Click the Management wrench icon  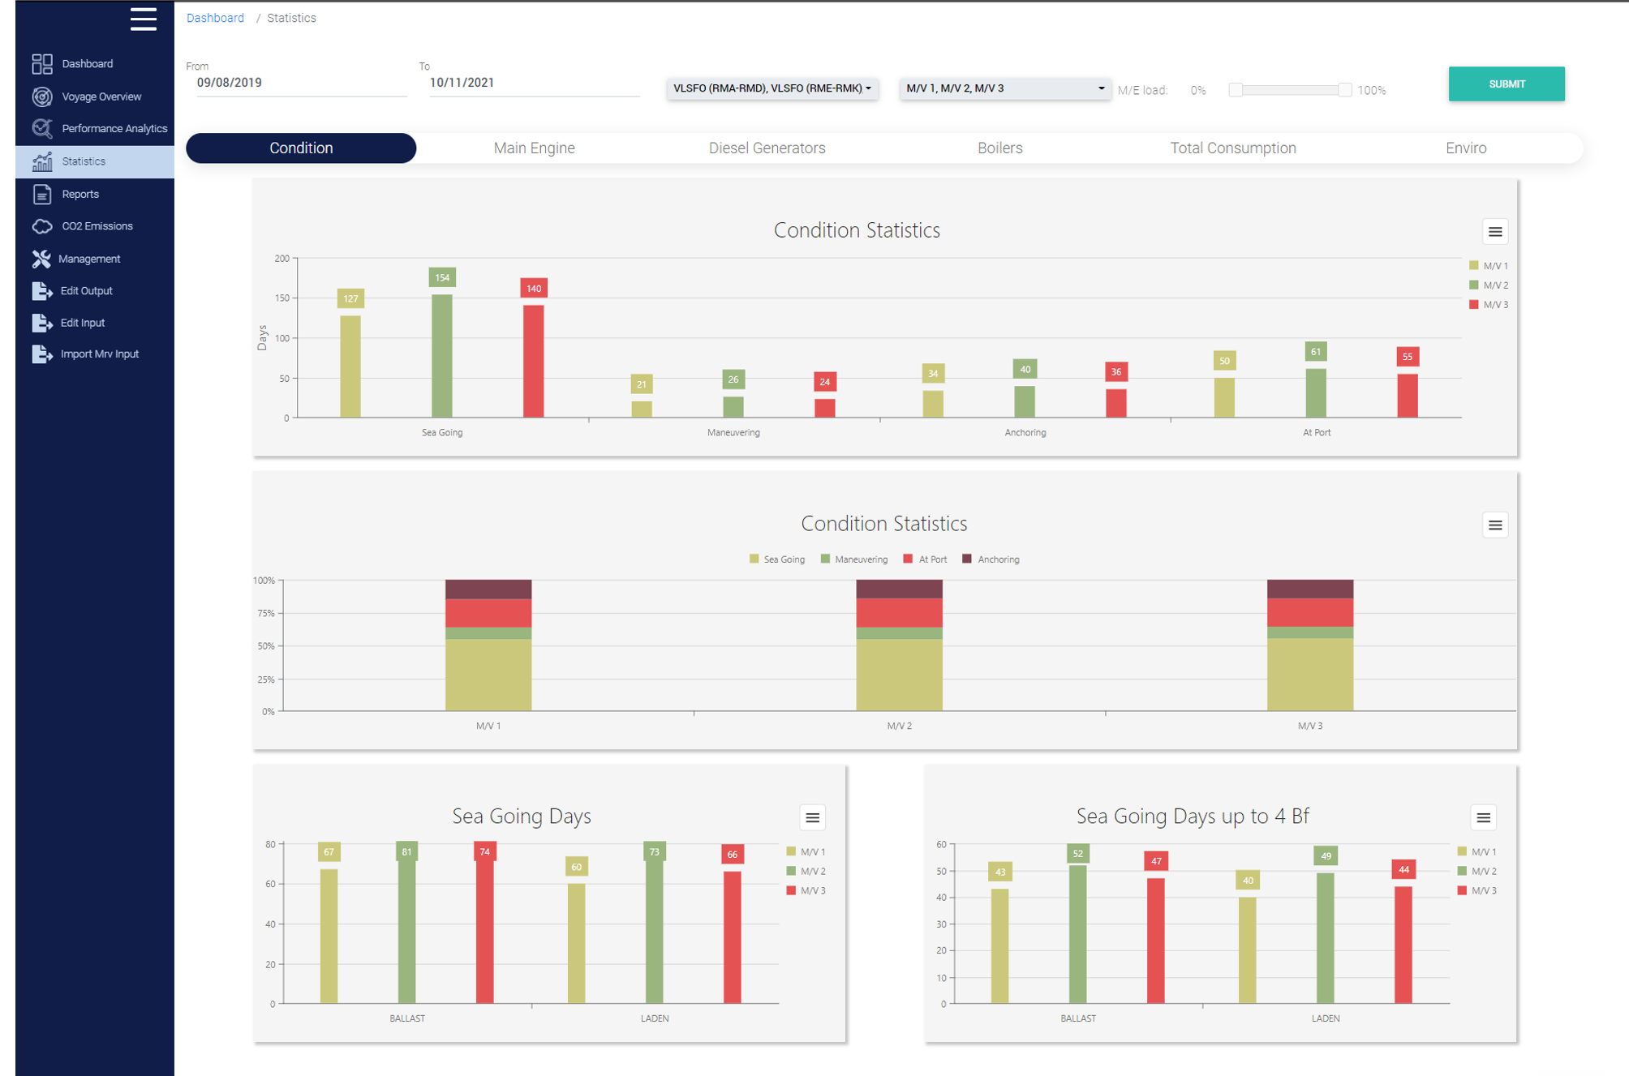(x=41, y=259)
